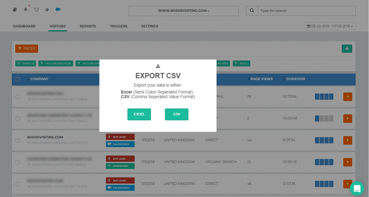The width and height of the screenshot is (369, 197).
Task: Click page views value 44
Action: click(249, 140)
